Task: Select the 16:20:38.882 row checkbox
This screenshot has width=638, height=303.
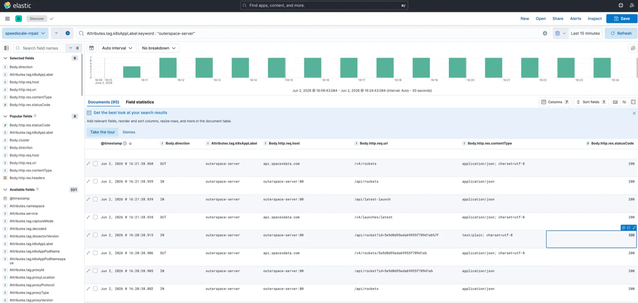Action: (95, 289)
